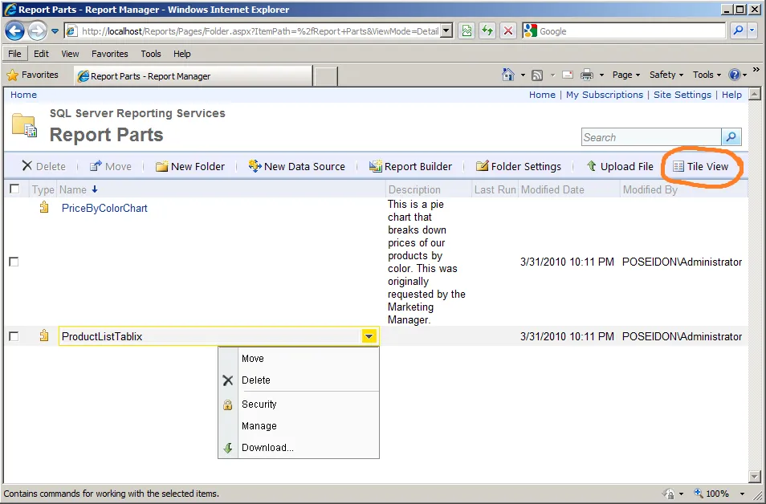Open Favorites star button
The width and height of the screenshot is (766, 504).
[33, 75]
